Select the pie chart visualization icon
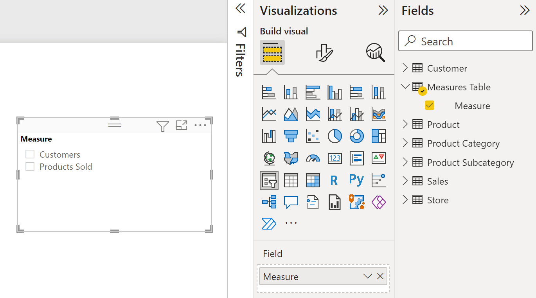The height and width of the screenshot is (298, 536). click(335, 136)
